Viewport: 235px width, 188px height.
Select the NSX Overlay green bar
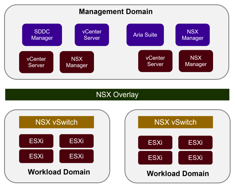(x=117, y=95)
